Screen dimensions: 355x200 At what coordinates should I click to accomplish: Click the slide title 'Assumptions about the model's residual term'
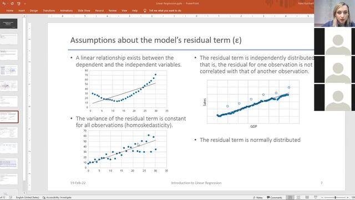coord(156,40)
